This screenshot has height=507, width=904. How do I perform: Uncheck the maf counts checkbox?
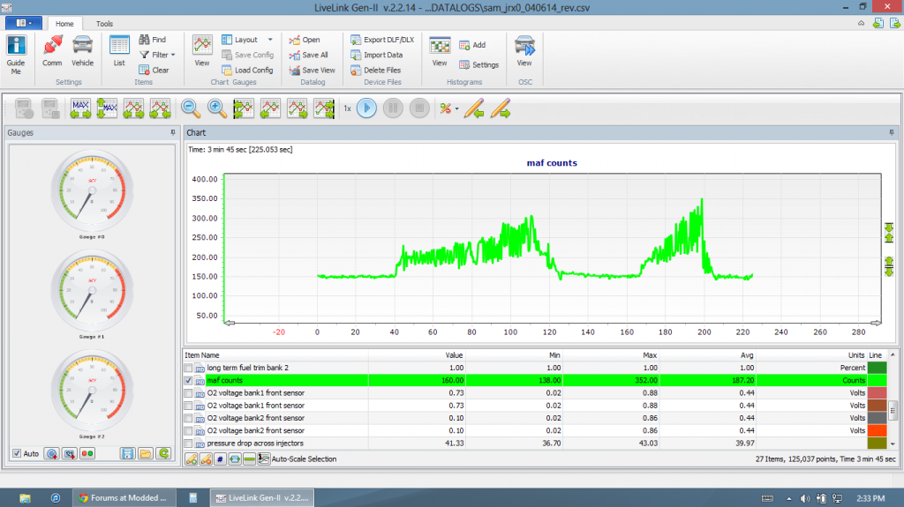[188, 380]
